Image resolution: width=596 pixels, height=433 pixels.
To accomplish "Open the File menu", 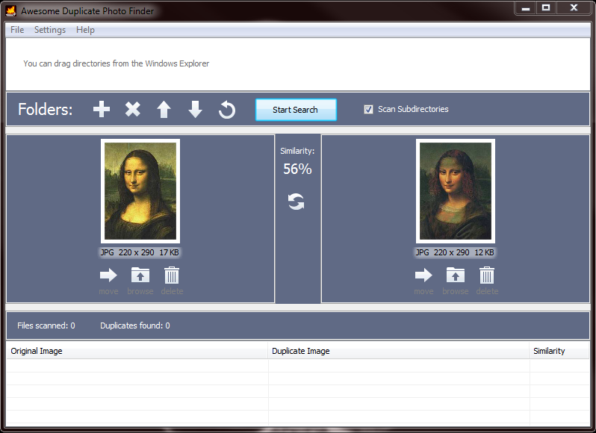I will (x=17, y=30).
